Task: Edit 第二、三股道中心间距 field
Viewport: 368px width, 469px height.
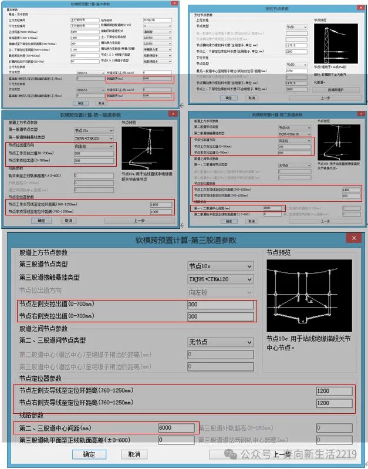Action: [177, 428]
